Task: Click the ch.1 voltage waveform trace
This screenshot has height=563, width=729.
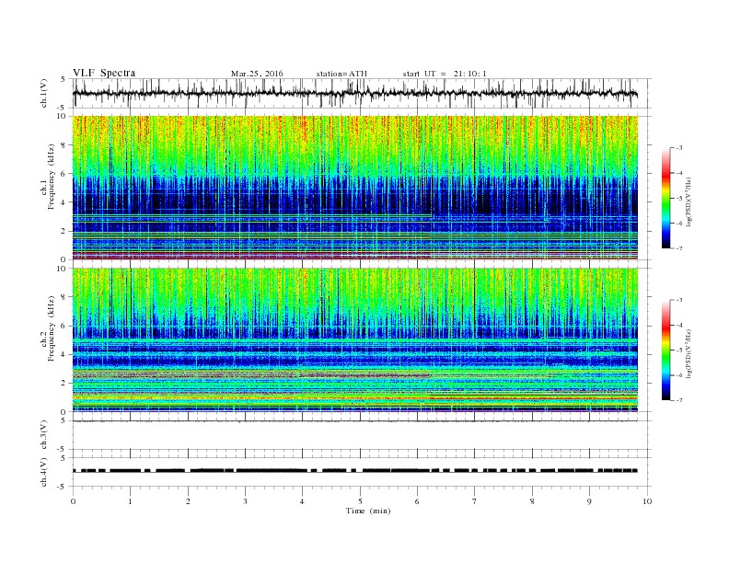Action: tap(355, 93)
